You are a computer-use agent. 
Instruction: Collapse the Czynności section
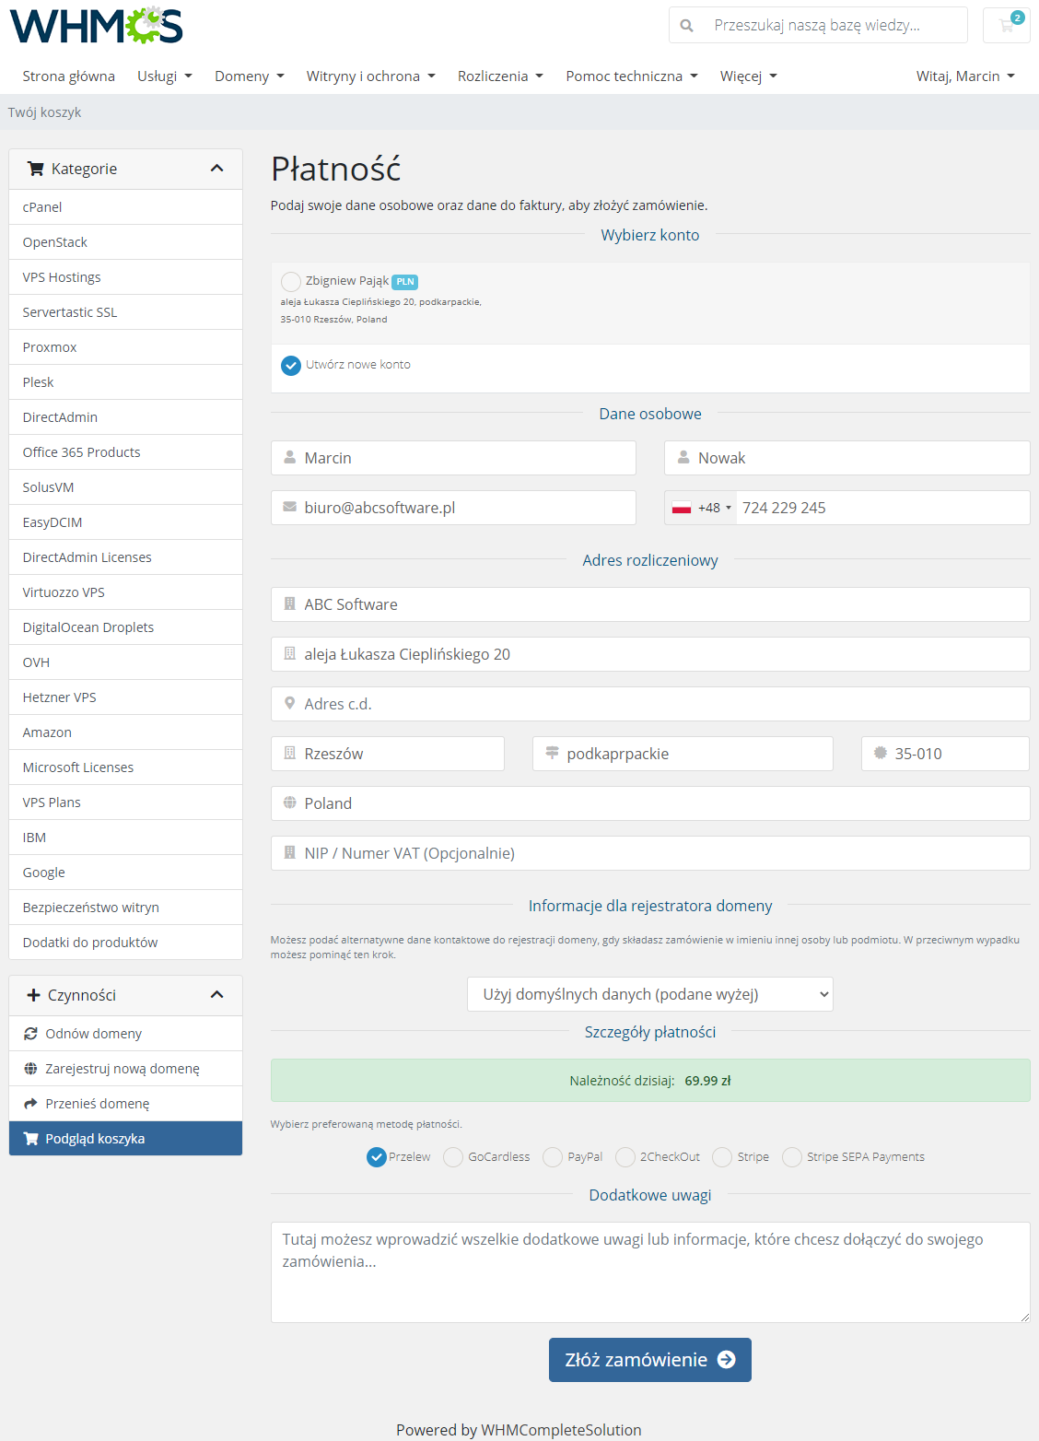tap(217, 995)
